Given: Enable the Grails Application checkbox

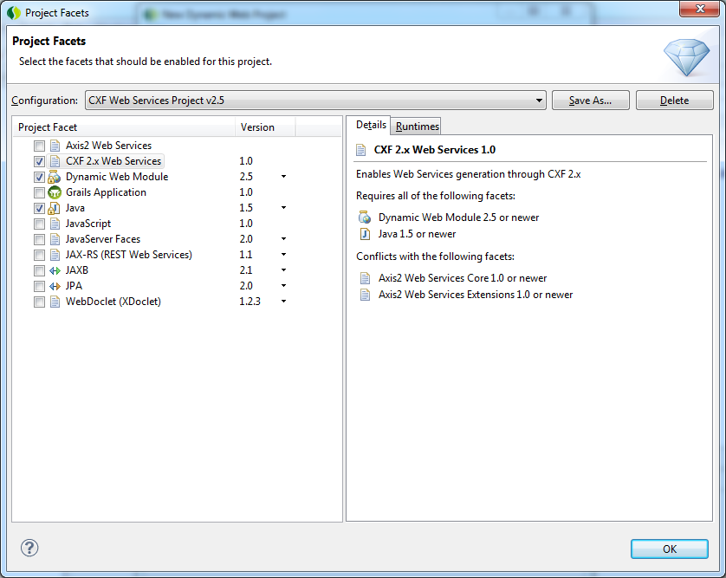Looking at the screenshot, I should pyautogui.click(x=39, y=192).
